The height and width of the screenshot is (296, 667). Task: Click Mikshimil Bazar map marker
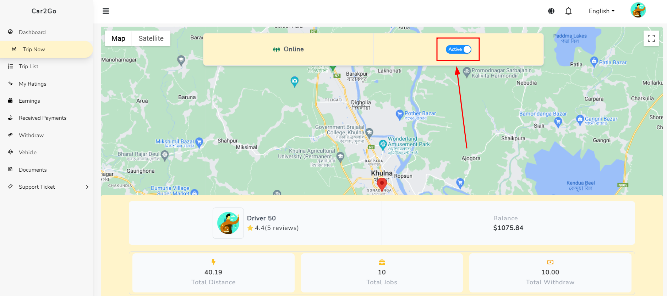[199, 142]
